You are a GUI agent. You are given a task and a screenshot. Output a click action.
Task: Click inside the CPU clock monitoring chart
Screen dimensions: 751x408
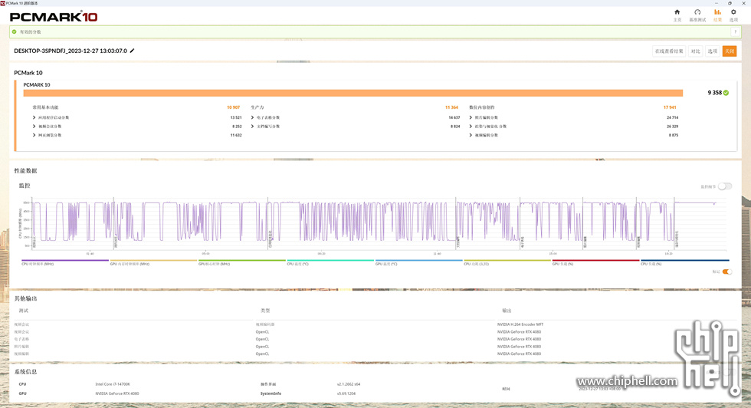[x=379, y=223]
